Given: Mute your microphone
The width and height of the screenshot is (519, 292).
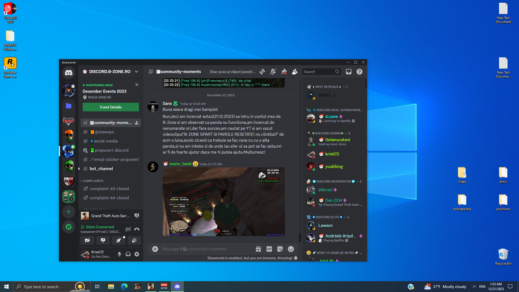Looking at the screenshot, I should (119, 254).
